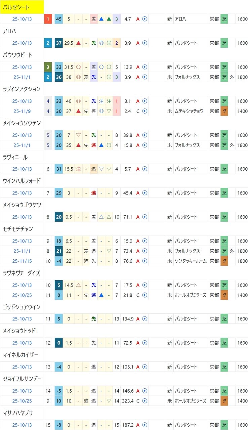Play メイショウソウテン 25-11/1 race video
Screen dimensions: 248x430
145,145
